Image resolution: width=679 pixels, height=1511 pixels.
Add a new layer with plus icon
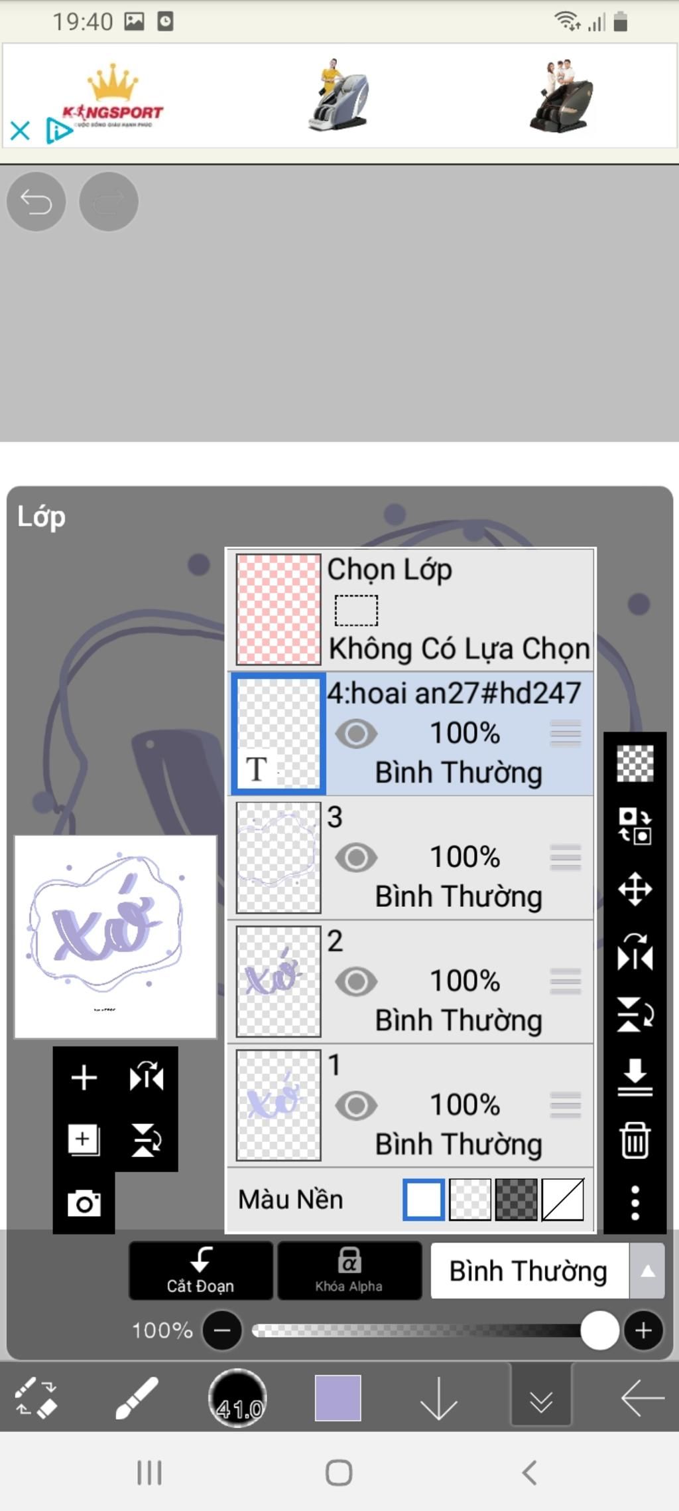[84, 1077]
